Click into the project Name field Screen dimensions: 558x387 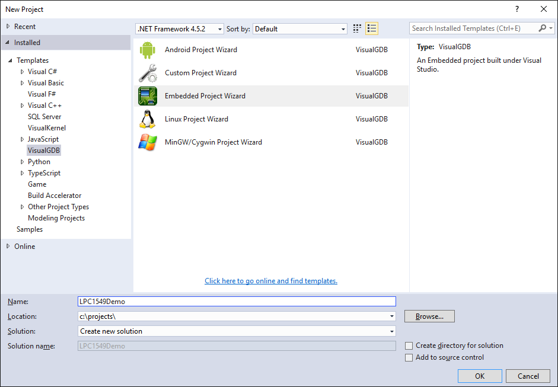pos(237,302)
